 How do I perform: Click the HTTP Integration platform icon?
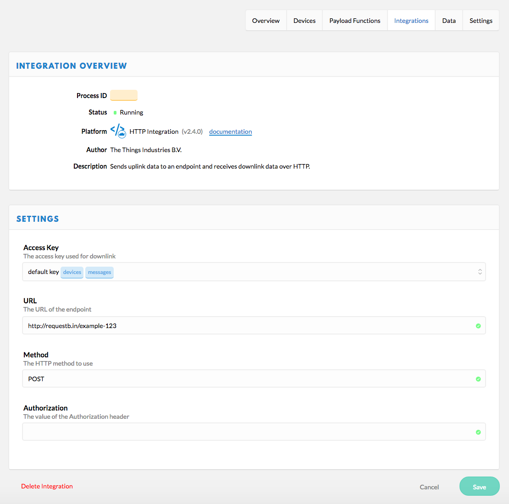coord(118,131)
